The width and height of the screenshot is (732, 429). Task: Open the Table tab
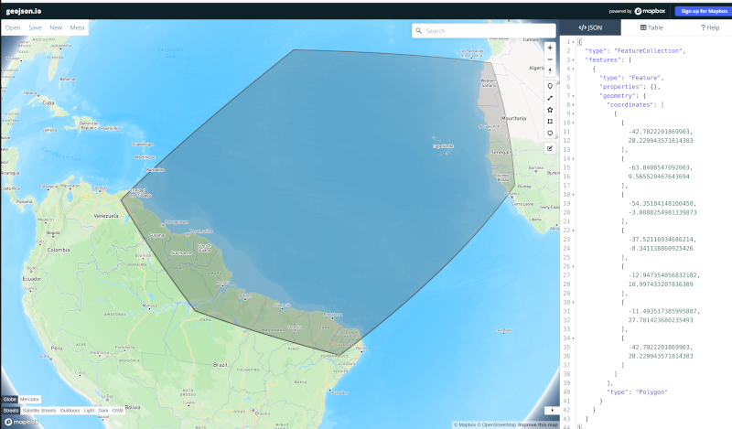tap(651, 27)
